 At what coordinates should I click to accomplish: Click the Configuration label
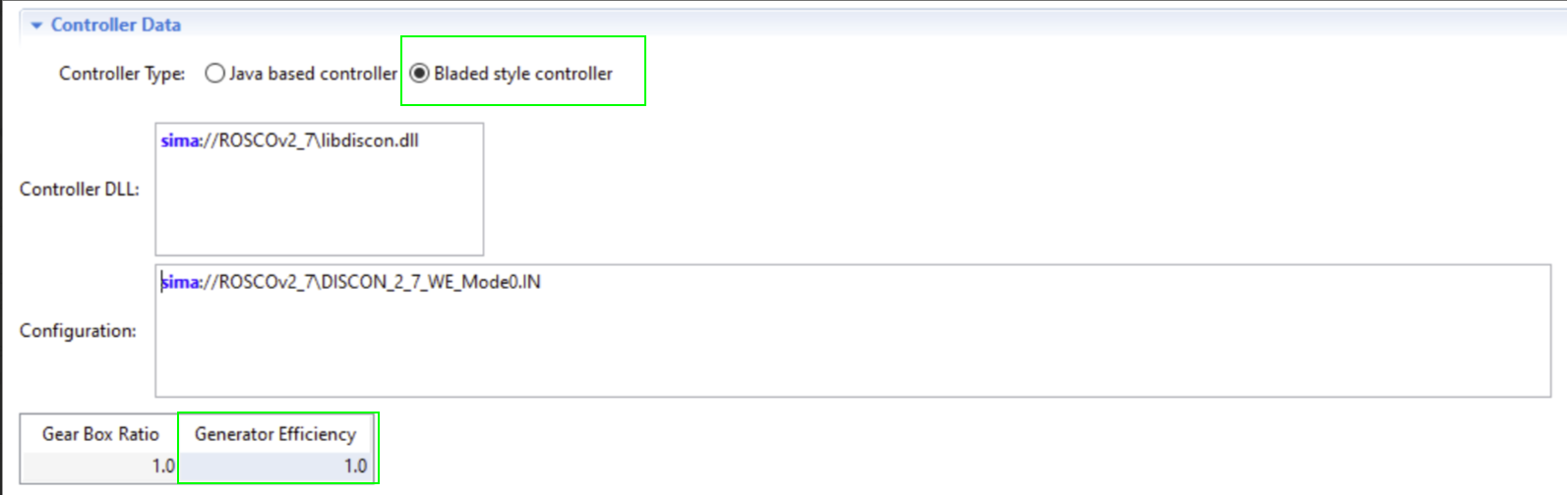tap(78, 331)
